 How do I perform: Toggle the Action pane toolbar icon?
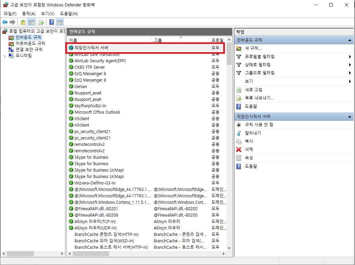pos(60,22)
